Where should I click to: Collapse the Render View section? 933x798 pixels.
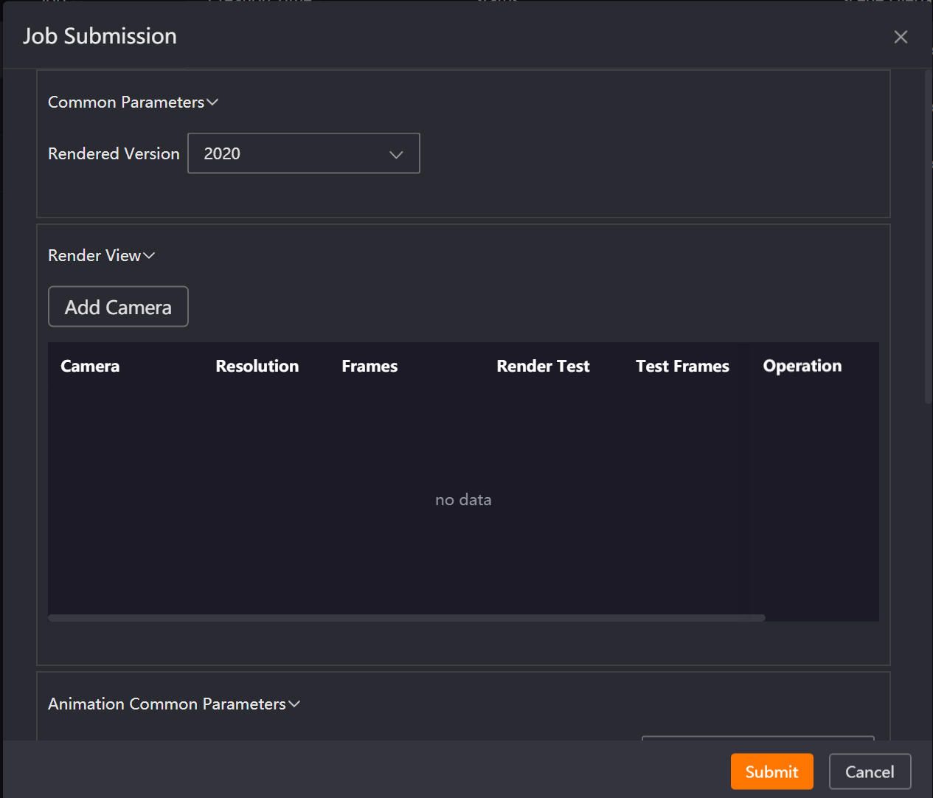click(x=102, y=255)
